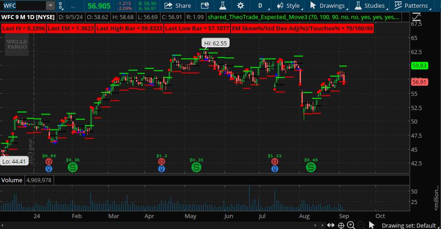The height and width of the screenshot is (229, 441).
Task: Click the price axis scale curve icon
Action: 416,17
